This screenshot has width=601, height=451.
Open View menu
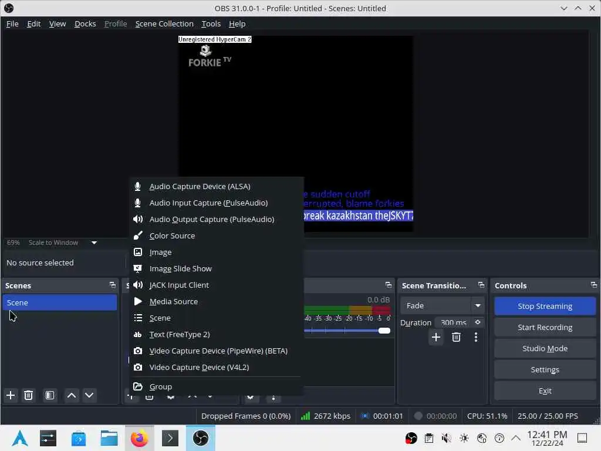point(58,23)
